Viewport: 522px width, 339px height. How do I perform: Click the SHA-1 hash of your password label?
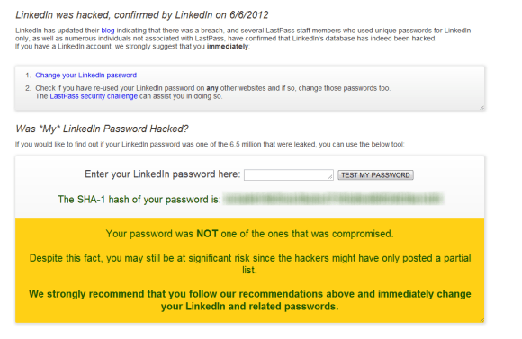coord(139,200)
